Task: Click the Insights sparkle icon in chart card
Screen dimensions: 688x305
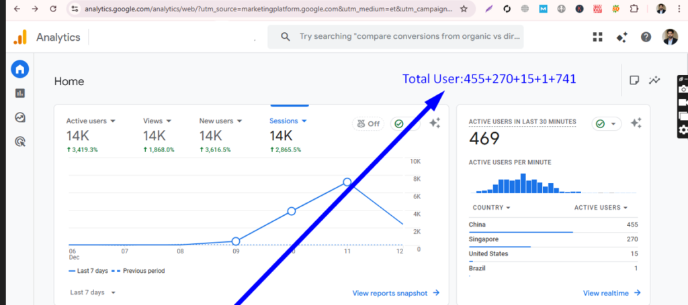Action: pos(435,123)
